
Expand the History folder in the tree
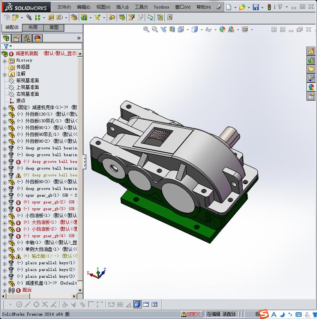click(x=5, y=60)
